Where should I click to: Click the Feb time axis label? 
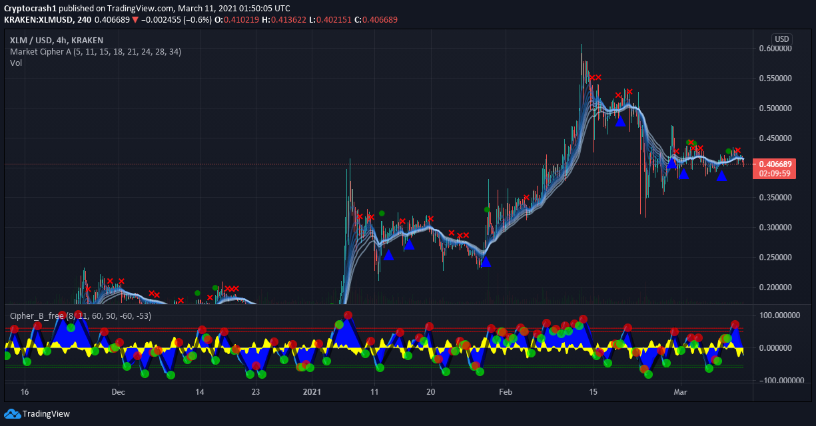pyautogui.click(x=506, y=392)
